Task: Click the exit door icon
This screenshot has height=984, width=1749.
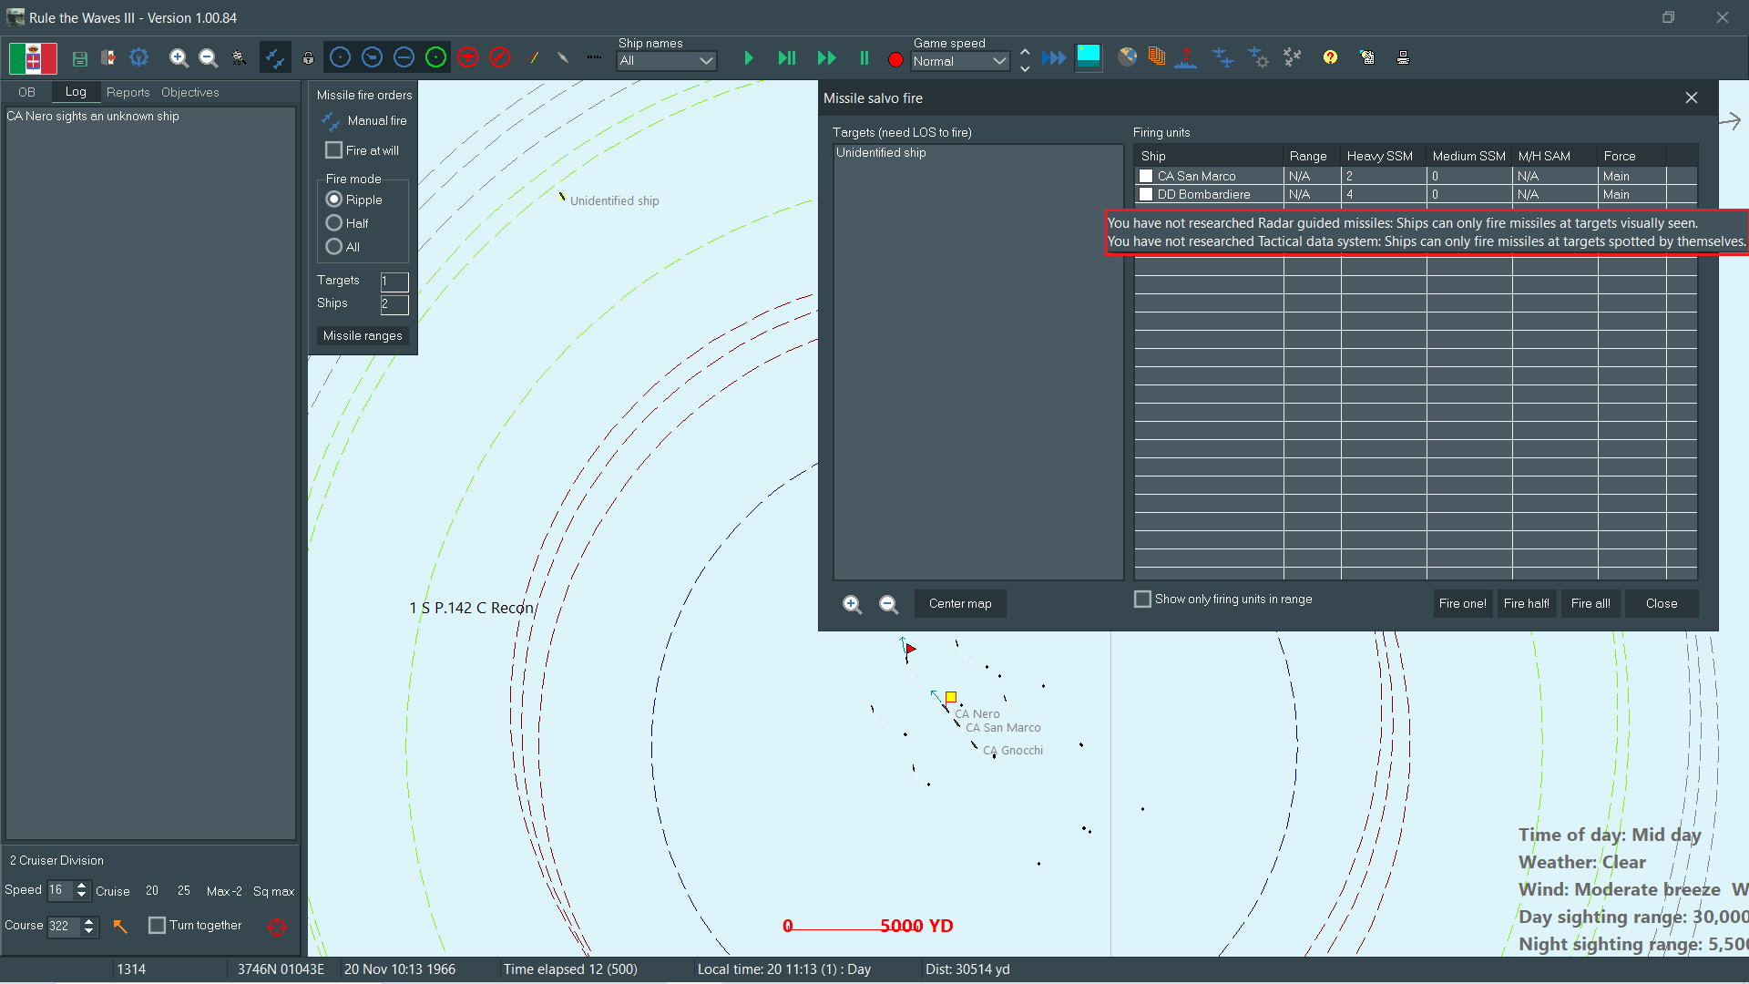Action: [x=108, y=58]
